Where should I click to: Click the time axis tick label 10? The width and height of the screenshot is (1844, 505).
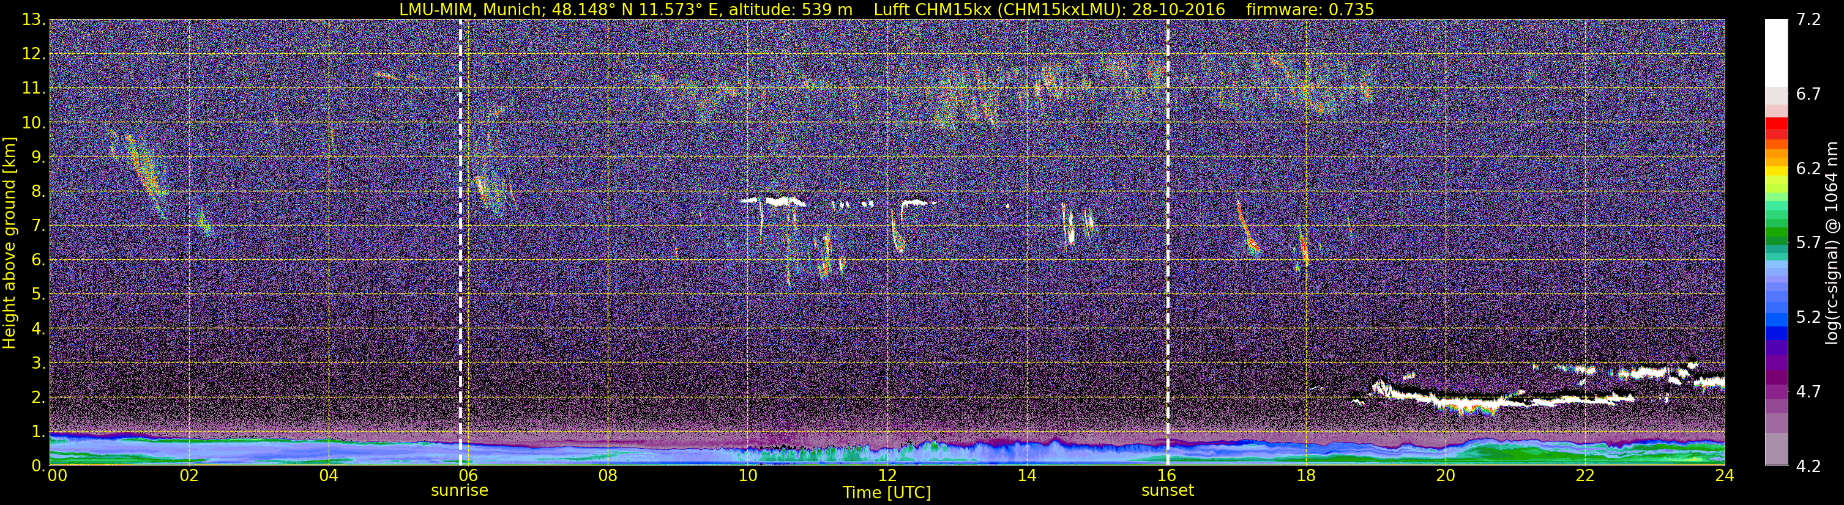point(747,476)
